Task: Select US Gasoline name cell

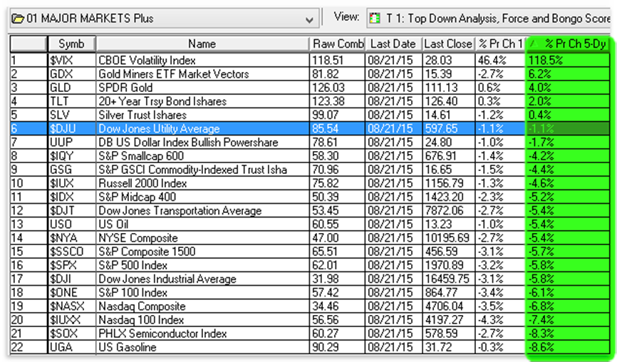Action: (202, 347)
